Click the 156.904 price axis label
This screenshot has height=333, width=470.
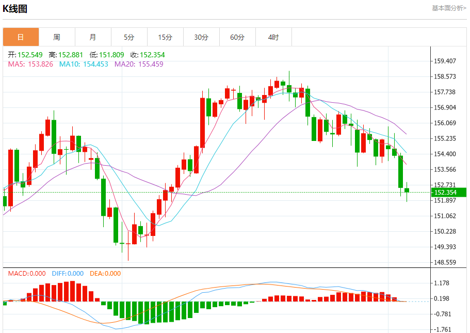(445, 107)
